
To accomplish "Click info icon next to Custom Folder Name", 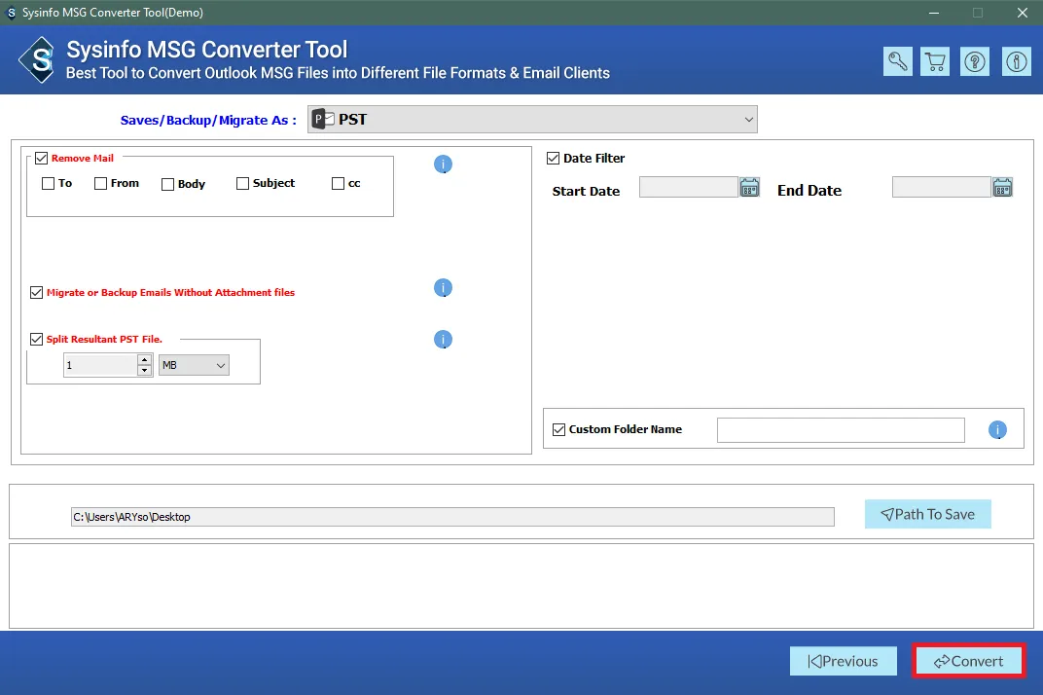I will tap(997, 429).
